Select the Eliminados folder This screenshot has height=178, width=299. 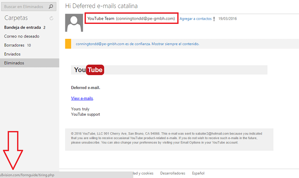[x=29, y=63]
